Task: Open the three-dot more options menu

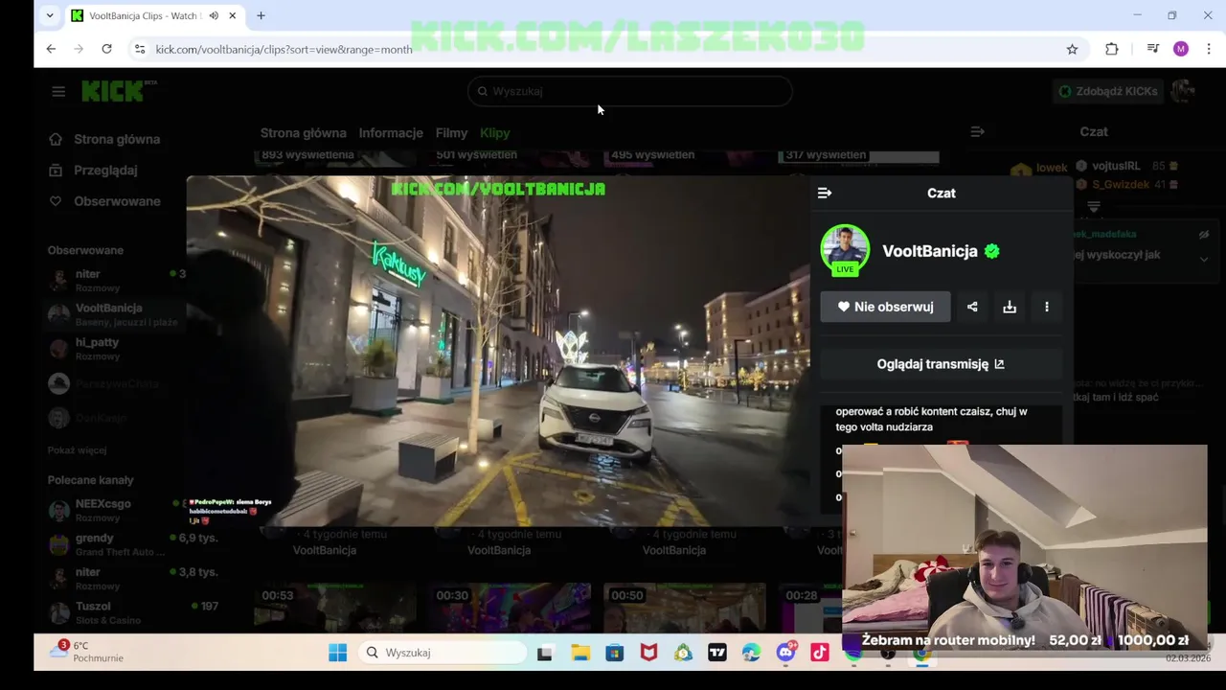Action: click(1047, 307)
